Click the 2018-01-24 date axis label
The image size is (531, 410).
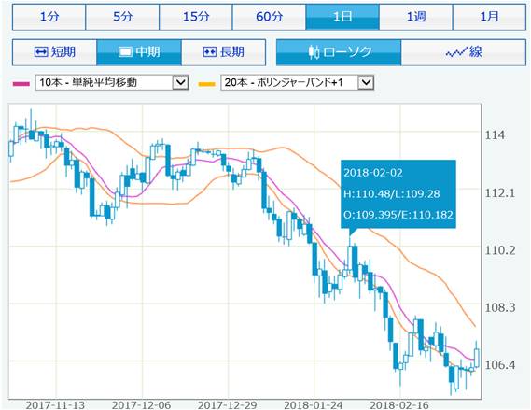[x=314, y=405]
